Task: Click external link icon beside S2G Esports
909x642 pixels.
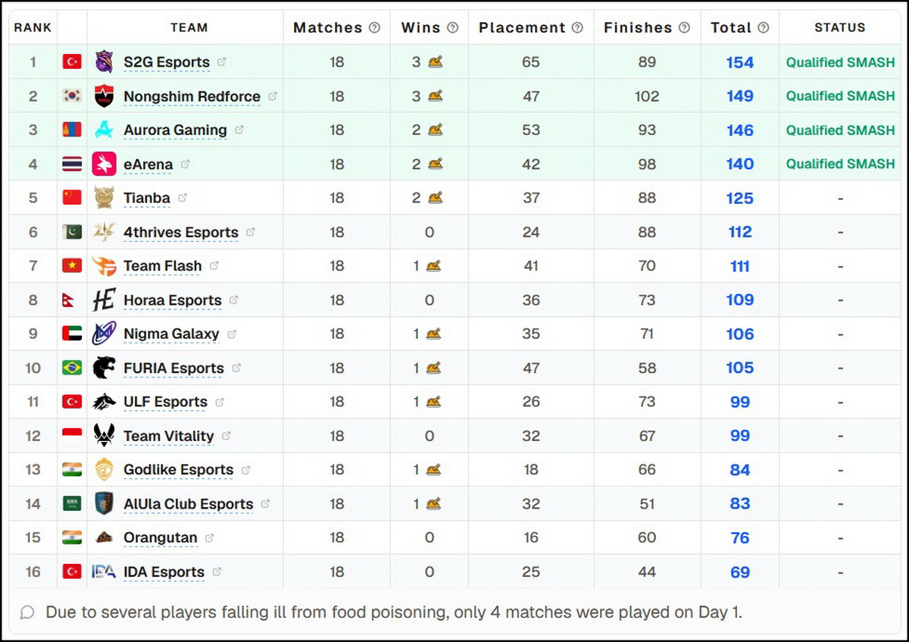Action: [x=221, y=62]
